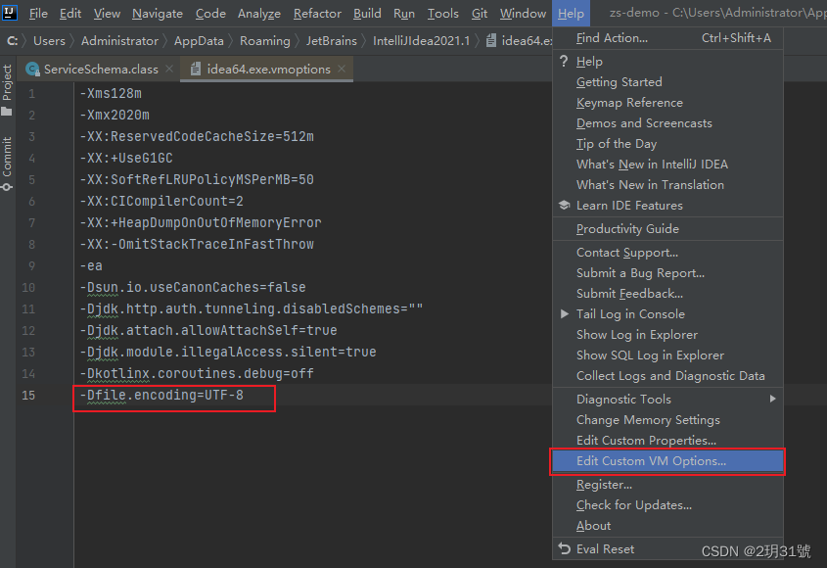Click the Administrator breadcrumb
Screen dimensions: 827x568
point(119,41)
